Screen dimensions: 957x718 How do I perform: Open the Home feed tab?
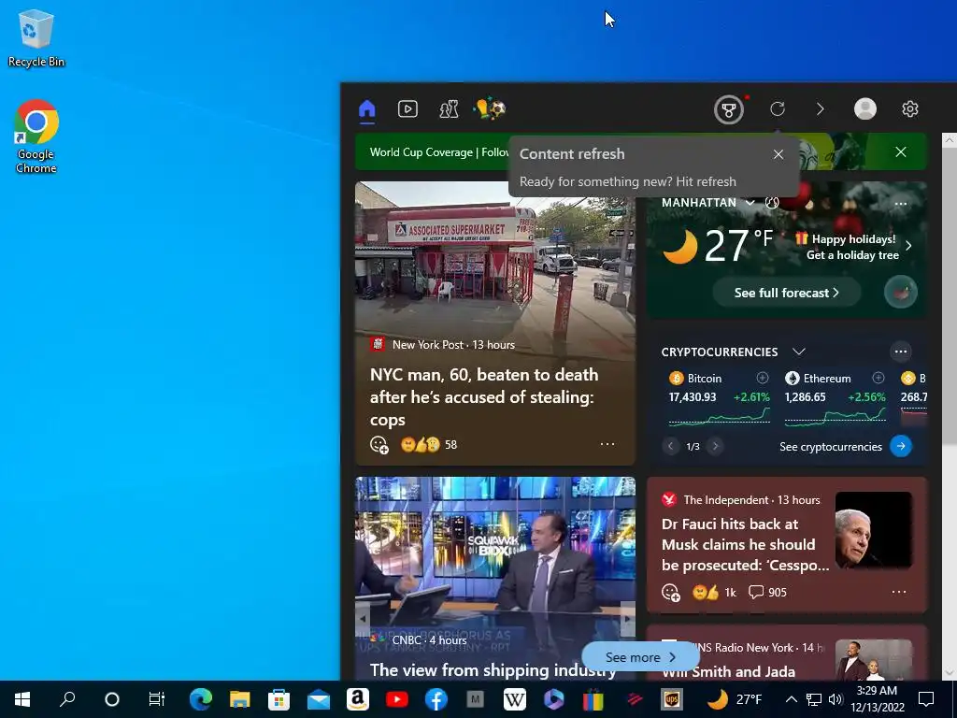[366, 109]
